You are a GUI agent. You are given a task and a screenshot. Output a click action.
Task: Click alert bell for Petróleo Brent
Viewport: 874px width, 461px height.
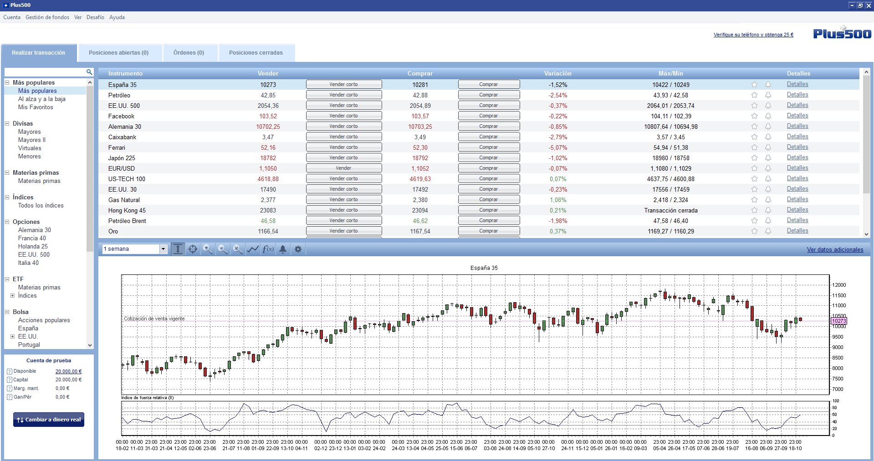tap(768, 221)
